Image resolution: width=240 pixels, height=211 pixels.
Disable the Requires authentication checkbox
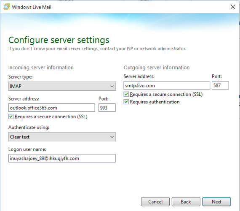[x=126, y=102]
